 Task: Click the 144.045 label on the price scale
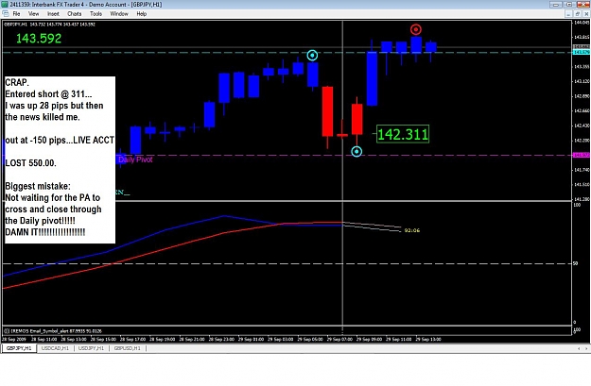pos(582,23)
